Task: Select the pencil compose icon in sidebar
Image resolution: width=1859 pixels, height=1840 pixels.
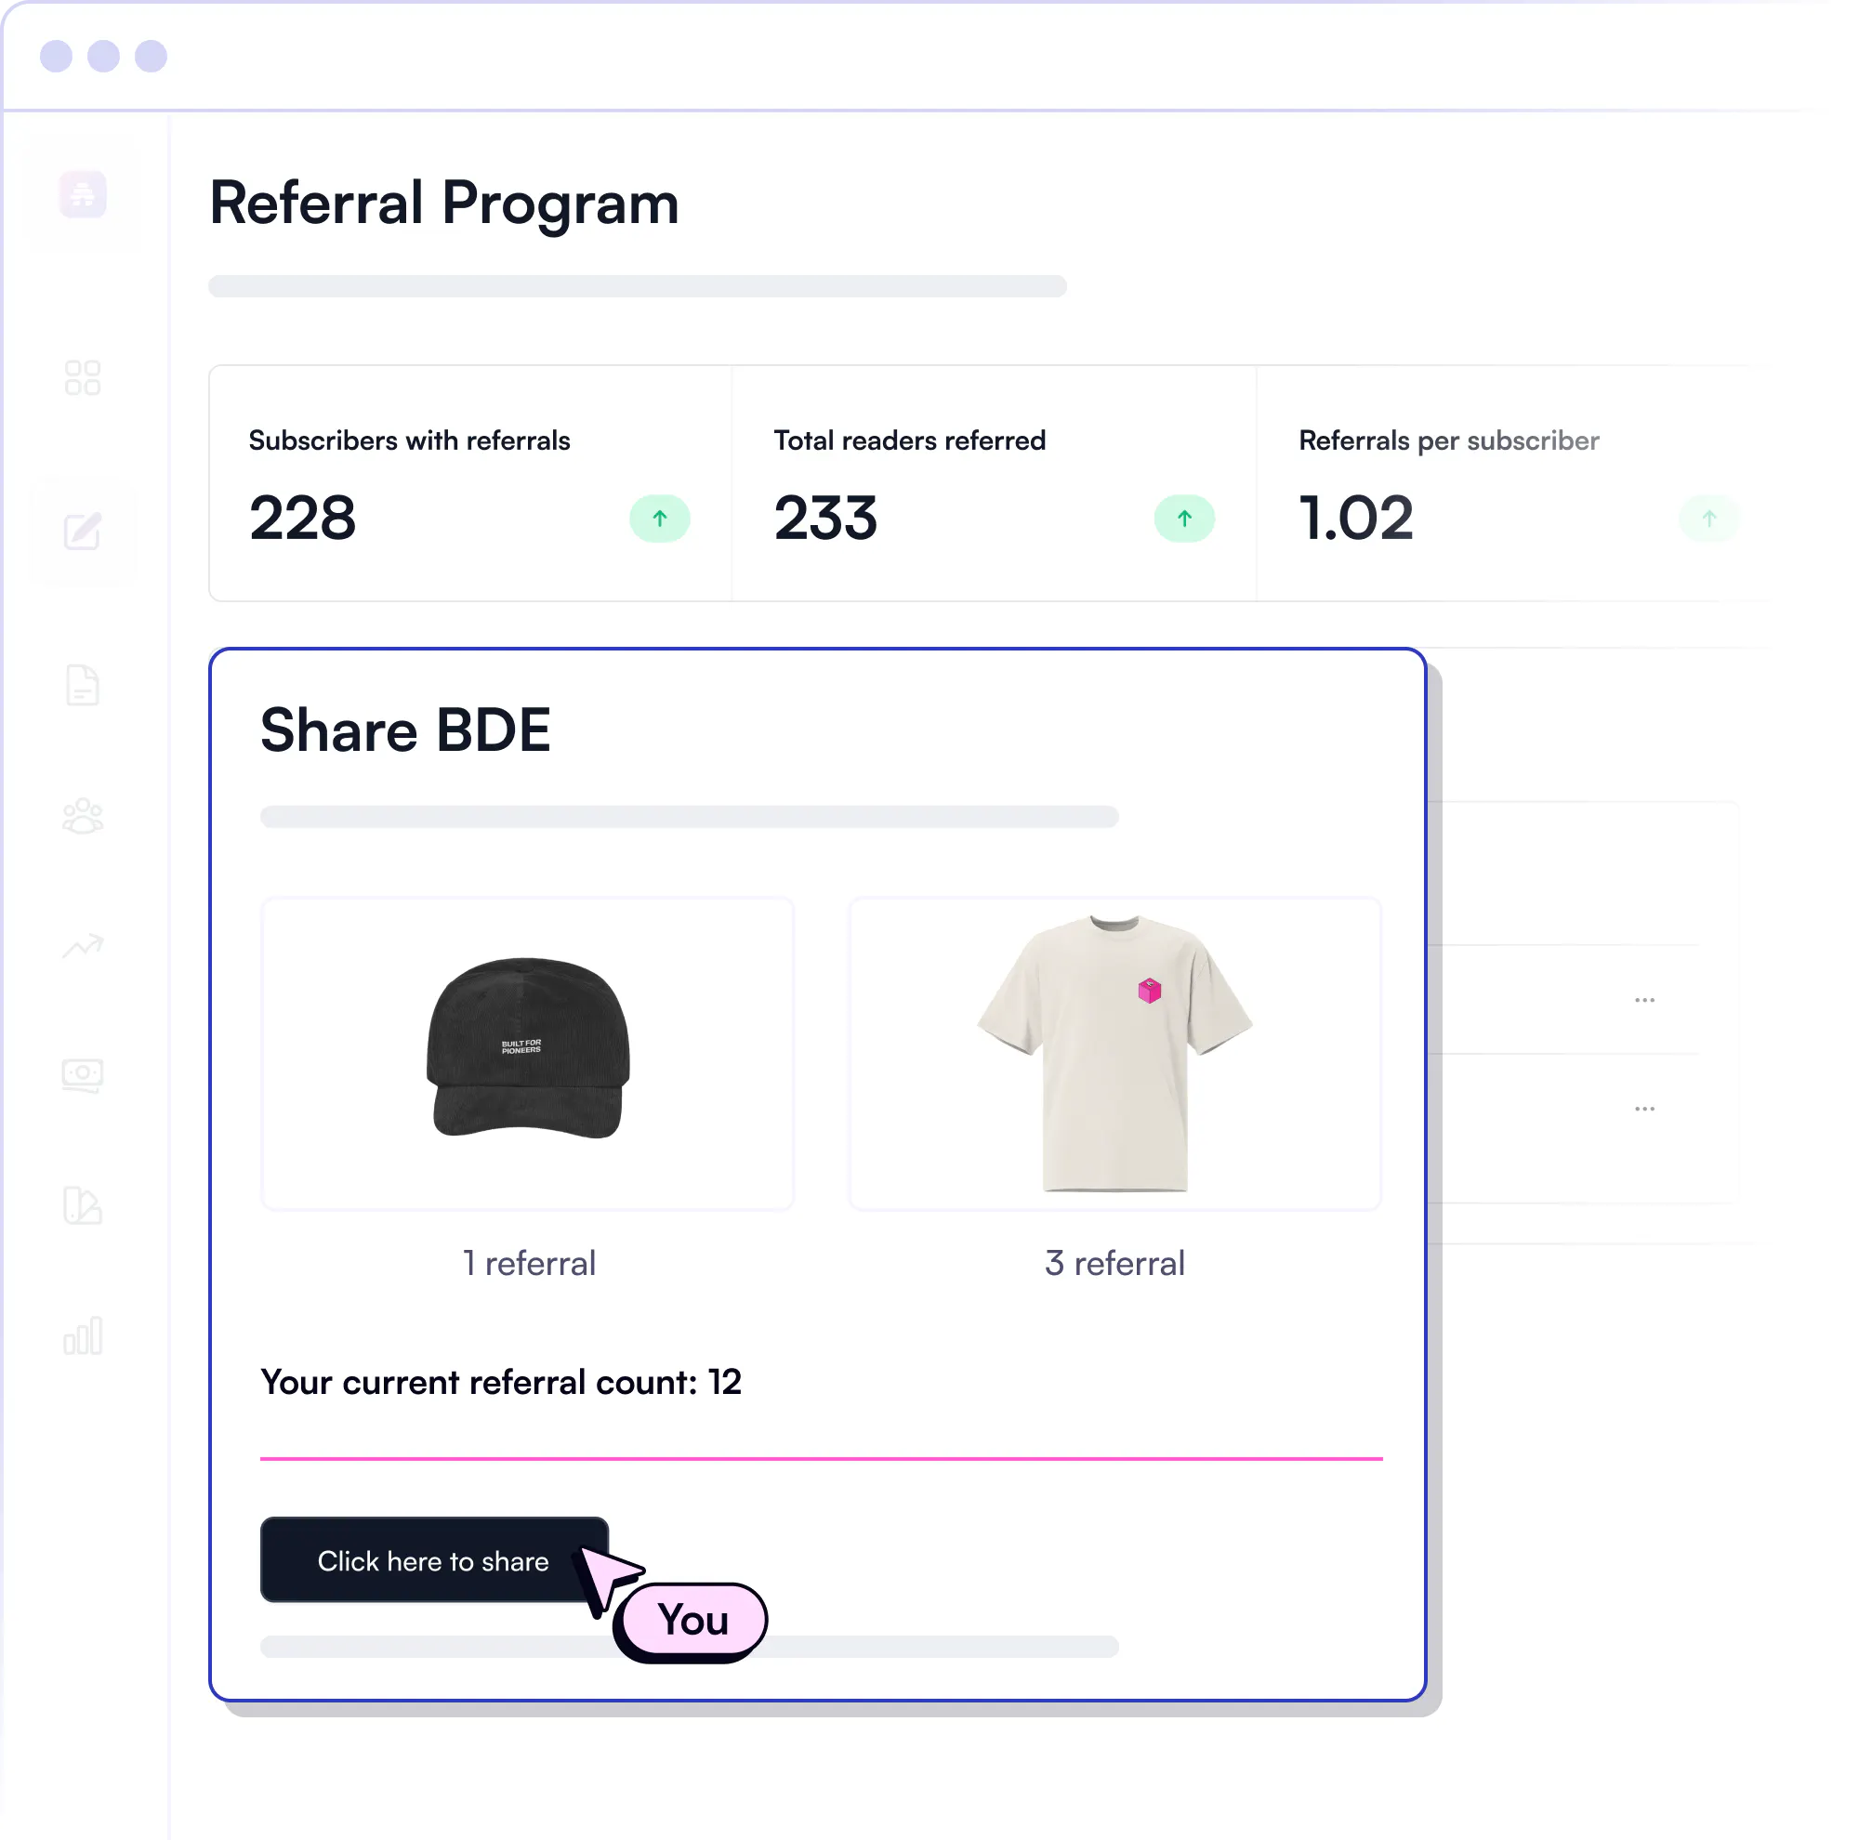Action: (x=83, y=531)
